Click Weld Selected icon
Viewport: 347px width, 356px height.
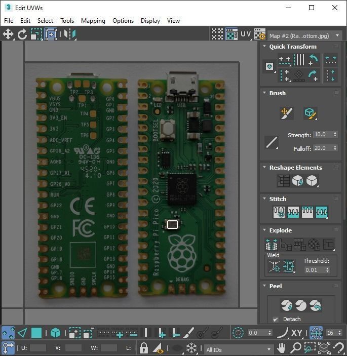(x=289, y=266)
